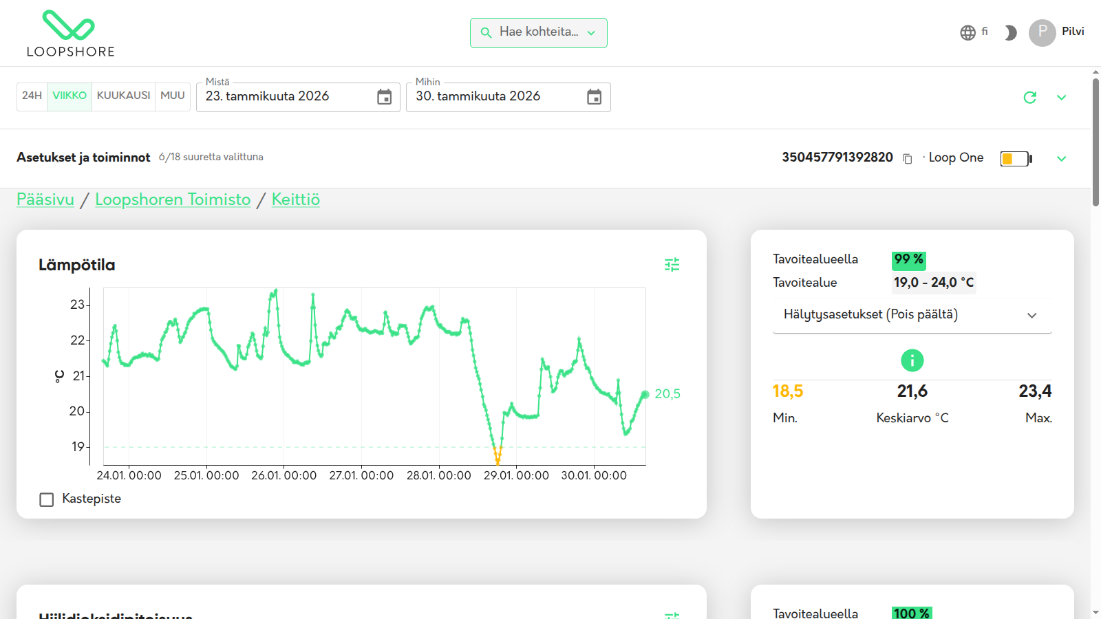Open the Mistä date calendar icon
The width and height of the screenshot is (1101, 619).
point(385,97)
